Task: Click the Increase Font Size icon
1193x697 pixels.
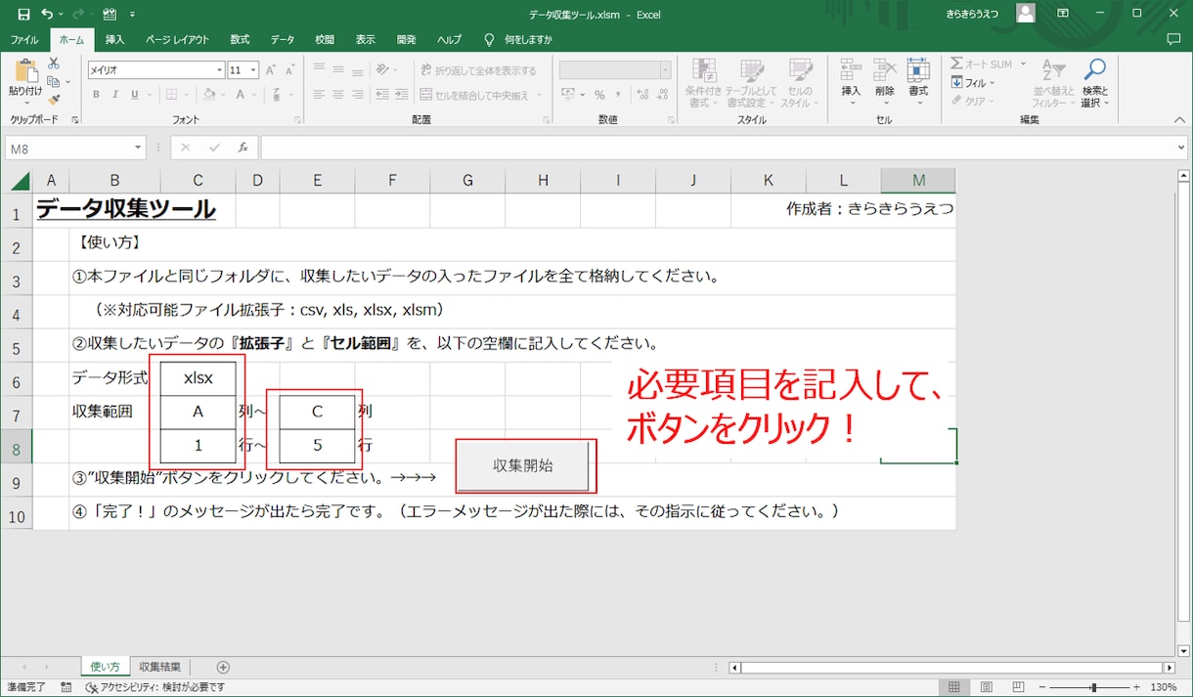Action: [273, 70]
